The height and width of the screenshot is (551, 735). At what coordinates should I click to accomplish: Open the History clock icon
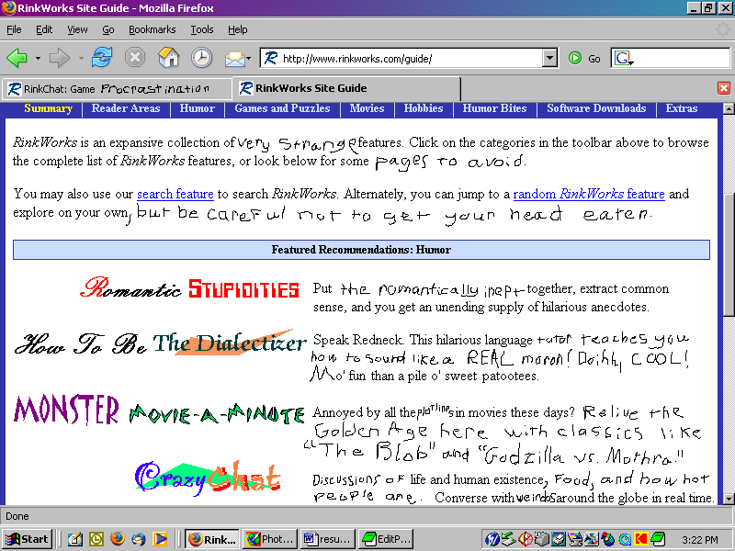(x=202, y=58)
